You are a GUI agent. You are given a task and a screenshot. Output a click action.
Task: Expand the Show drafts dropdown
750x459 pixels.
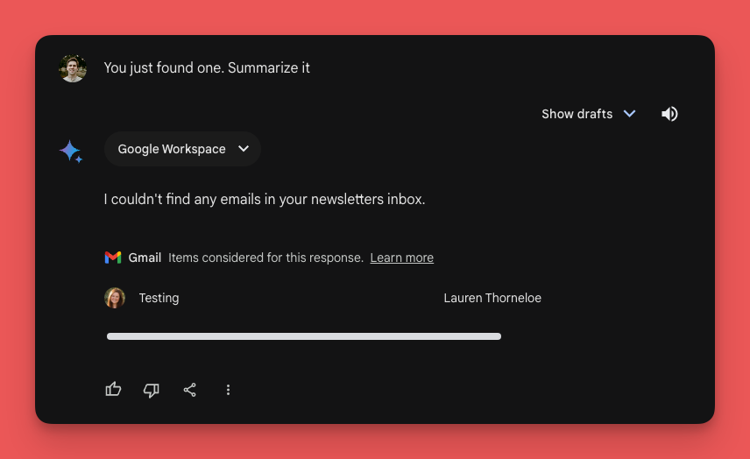click(588, 114)
